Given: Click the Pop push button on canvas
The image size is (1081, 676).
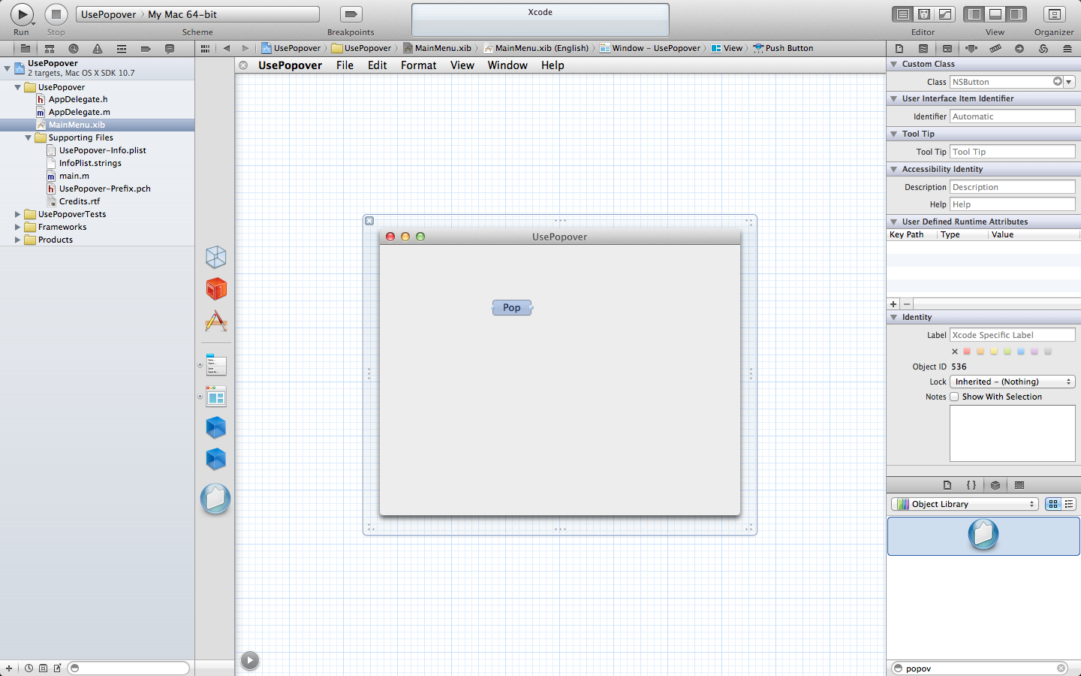Looking at the screenshot, I should 512,308.
